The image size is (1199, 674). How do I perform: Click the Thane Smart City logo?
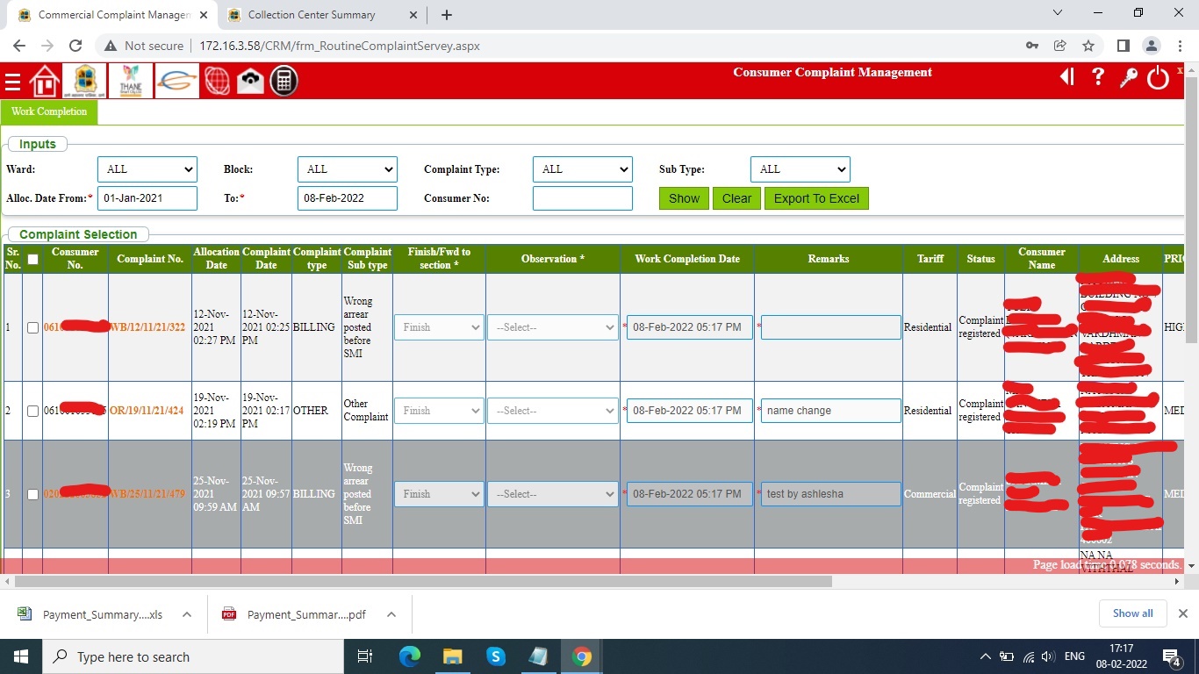131,81
